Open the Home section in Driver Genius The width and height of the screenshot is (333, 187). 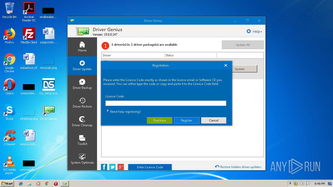point(82,47)
